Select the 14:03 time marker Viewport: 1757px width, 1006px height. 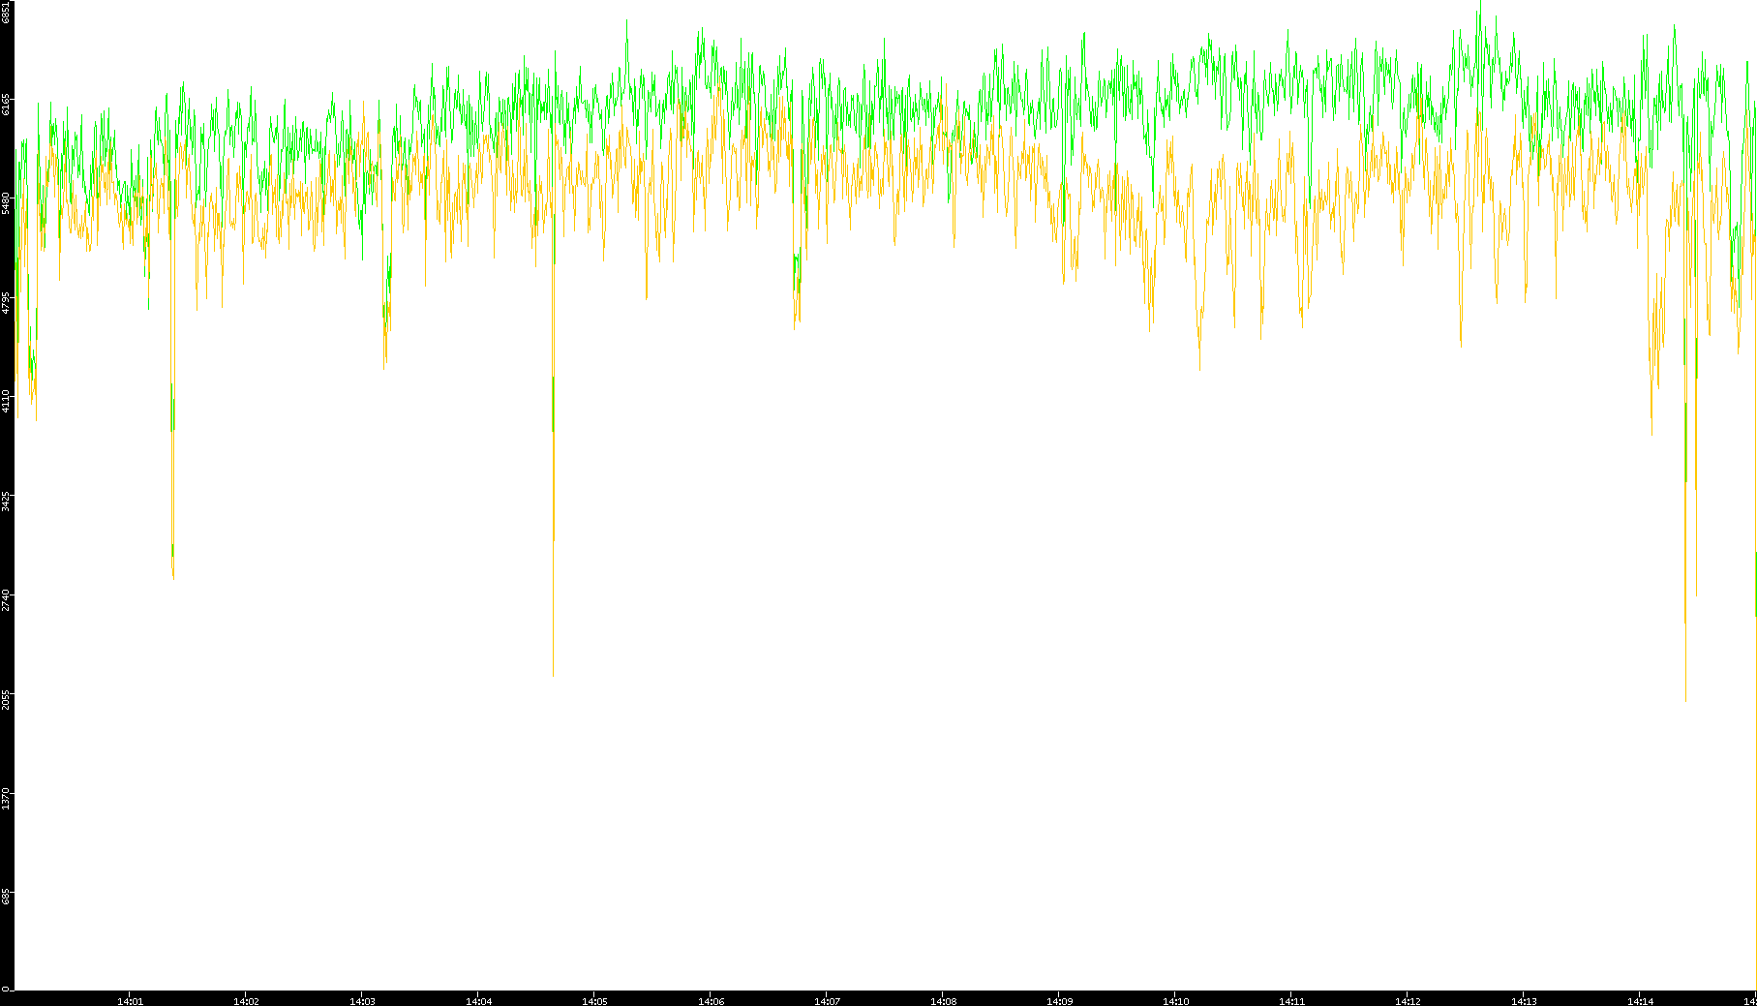[362, 1000]
